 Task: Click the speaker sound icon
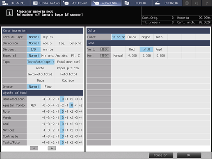pyautogui.click(x=196, y=3)
